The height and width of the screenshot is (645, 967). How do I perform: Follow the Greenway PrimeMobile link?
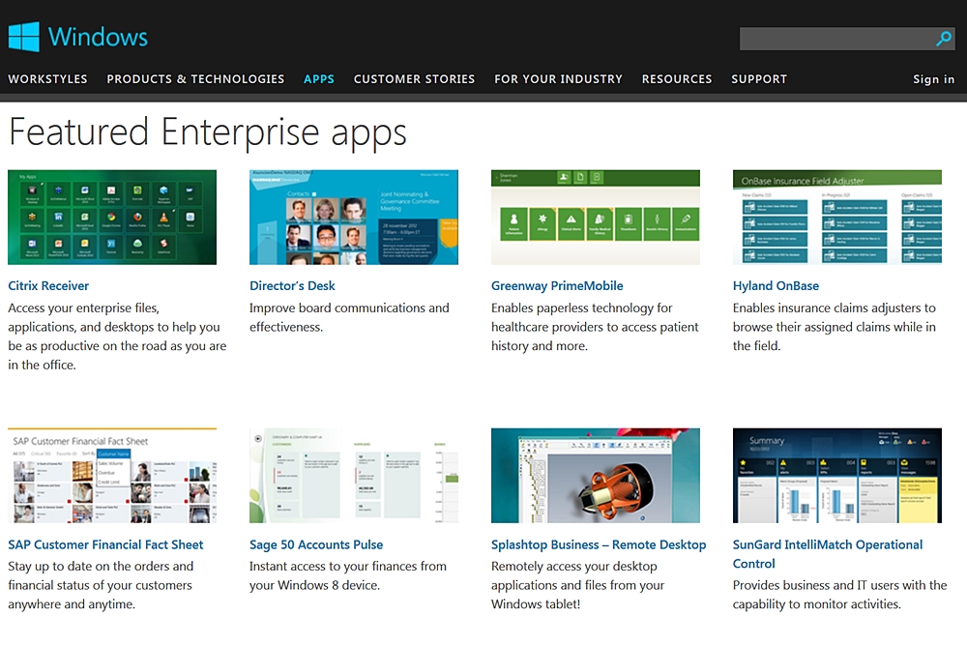coord(557,285)
